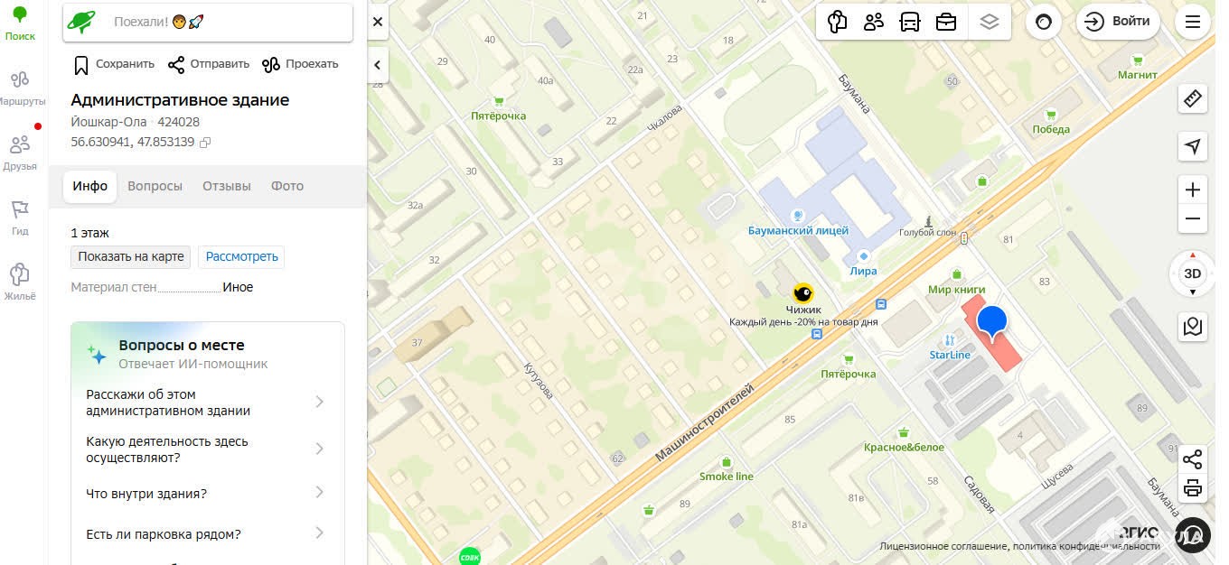Close the place card with X
This screenshot has width=1229, height=565.
pos(378,22)
